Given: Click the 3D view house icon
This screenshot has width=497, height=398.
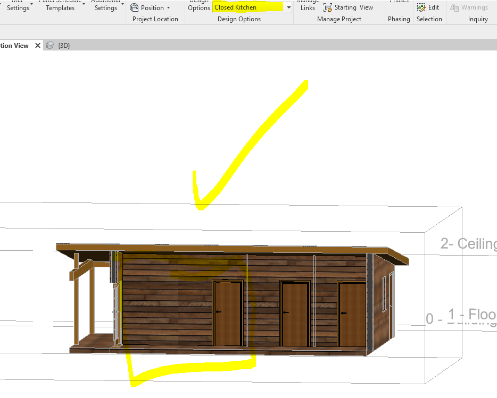Looking at the screenshot, I should point(50,46).
